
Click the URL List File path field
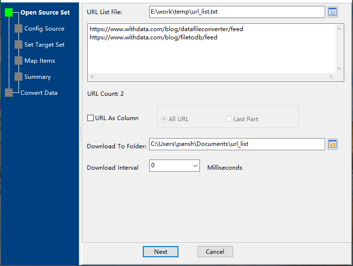pyautogui.click(x=236, y=12)
